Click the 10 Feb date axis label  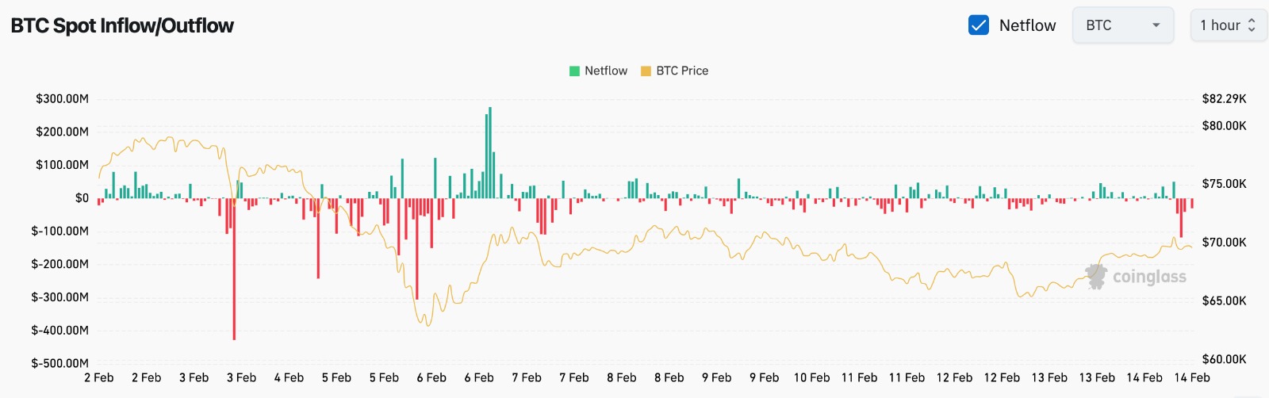(811, 377)
